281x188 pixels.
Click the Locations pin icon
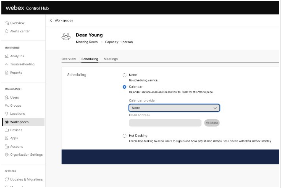7,114
